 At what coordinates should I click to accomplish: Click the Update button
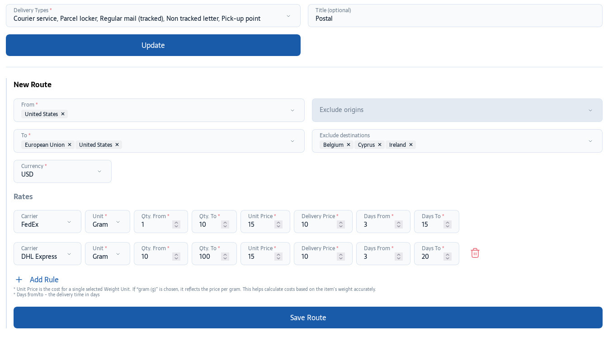(x=153, y=45)
